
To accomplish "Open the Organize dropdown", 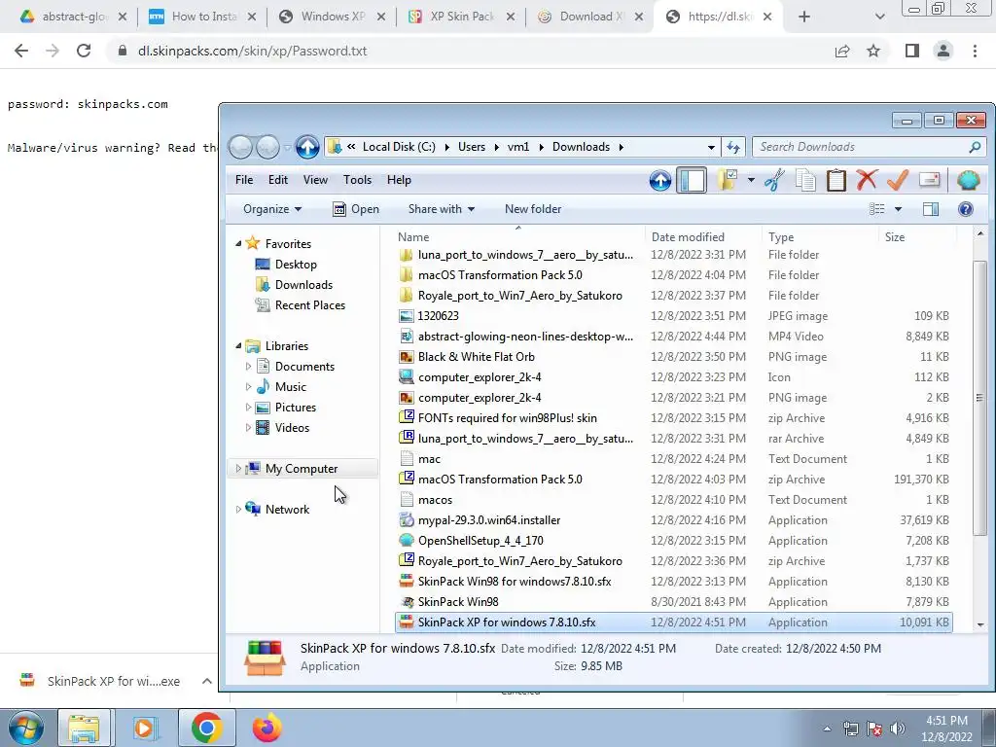I will 272,209.
